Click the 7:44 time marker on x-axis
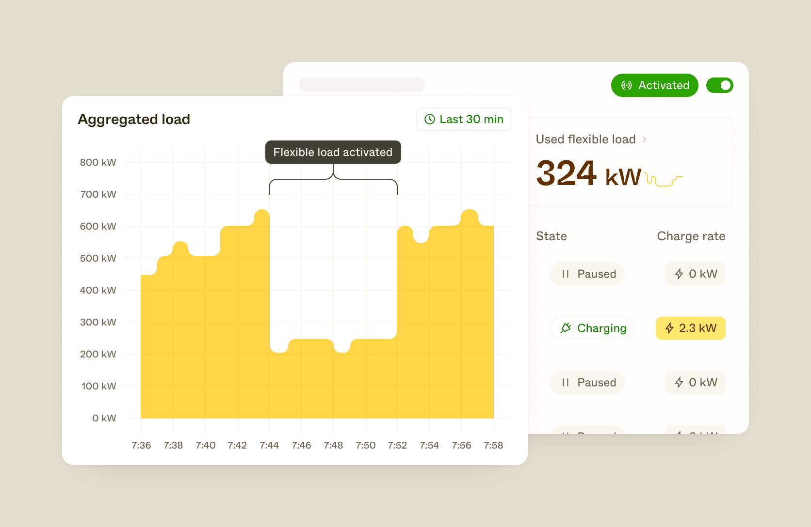The width and height of the screenshot is (811, 527). tap(269, 445)
